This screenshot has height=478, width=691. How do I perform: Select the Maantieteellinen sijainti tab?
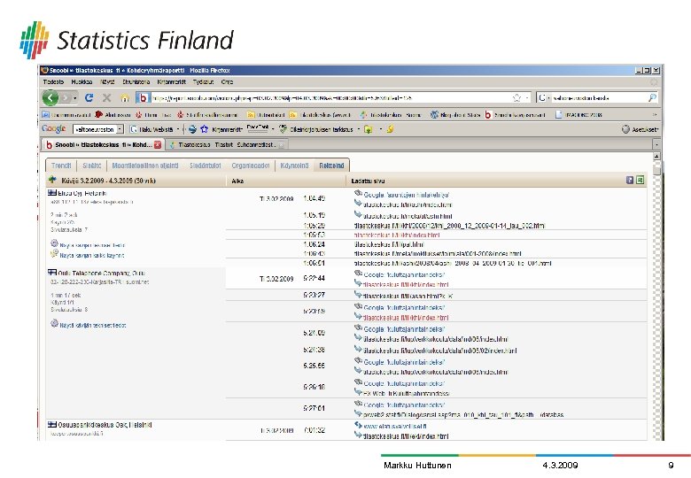[x=145, y=166]
